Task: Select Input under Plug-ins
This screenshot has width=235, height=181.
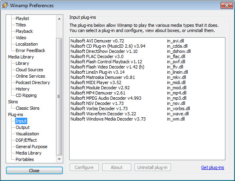Action: pyautogui.click(x=21, y=121)
